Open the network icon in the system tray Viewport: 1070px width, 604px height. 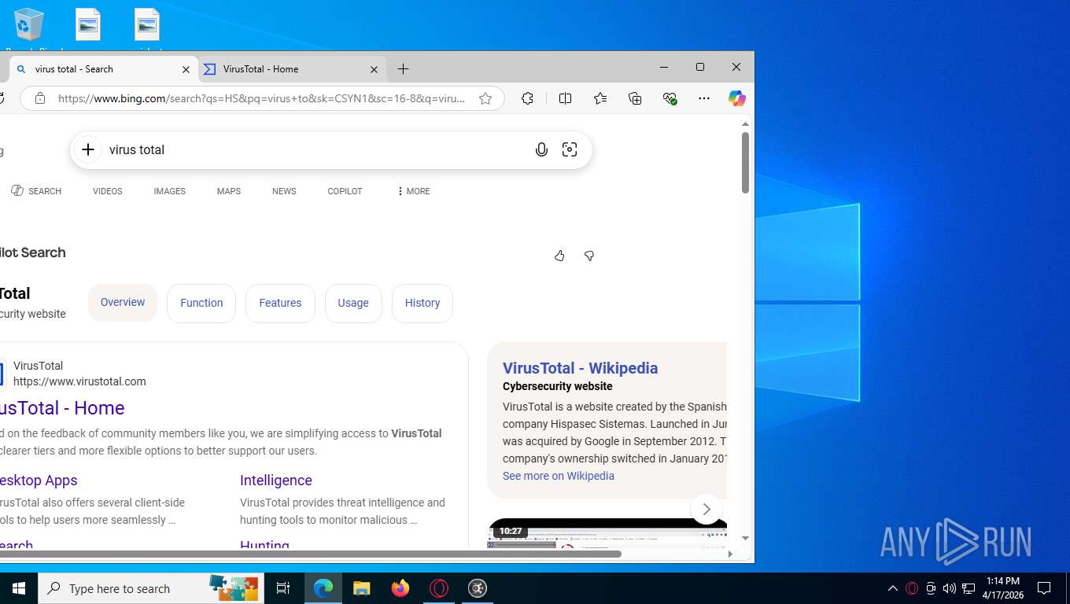(969, 588)
